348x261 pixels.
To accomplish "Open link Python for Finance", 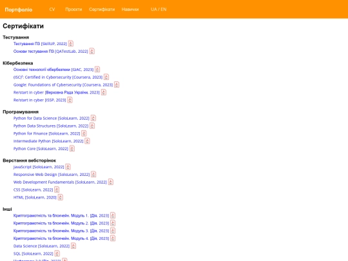I will tap(46, 133).
